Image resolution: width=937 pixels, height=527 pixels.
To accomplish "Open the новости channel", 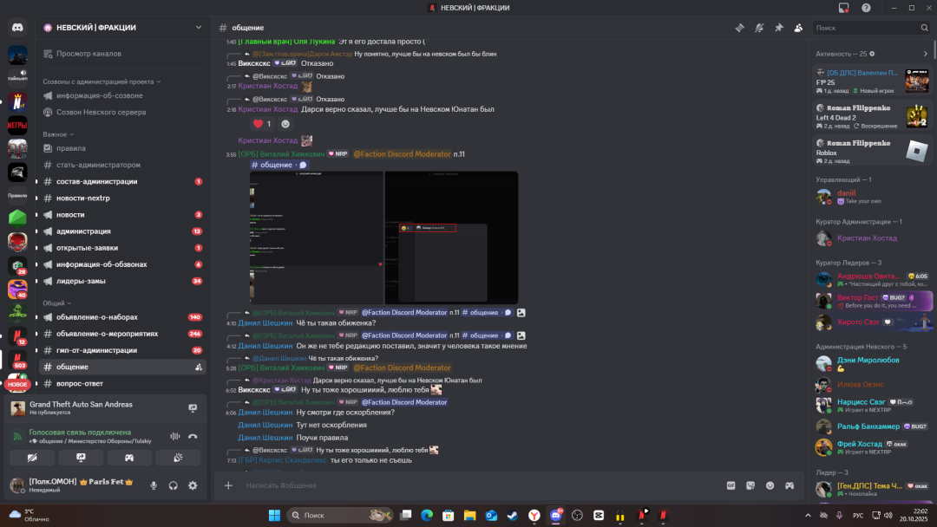I will coord(70,215).
